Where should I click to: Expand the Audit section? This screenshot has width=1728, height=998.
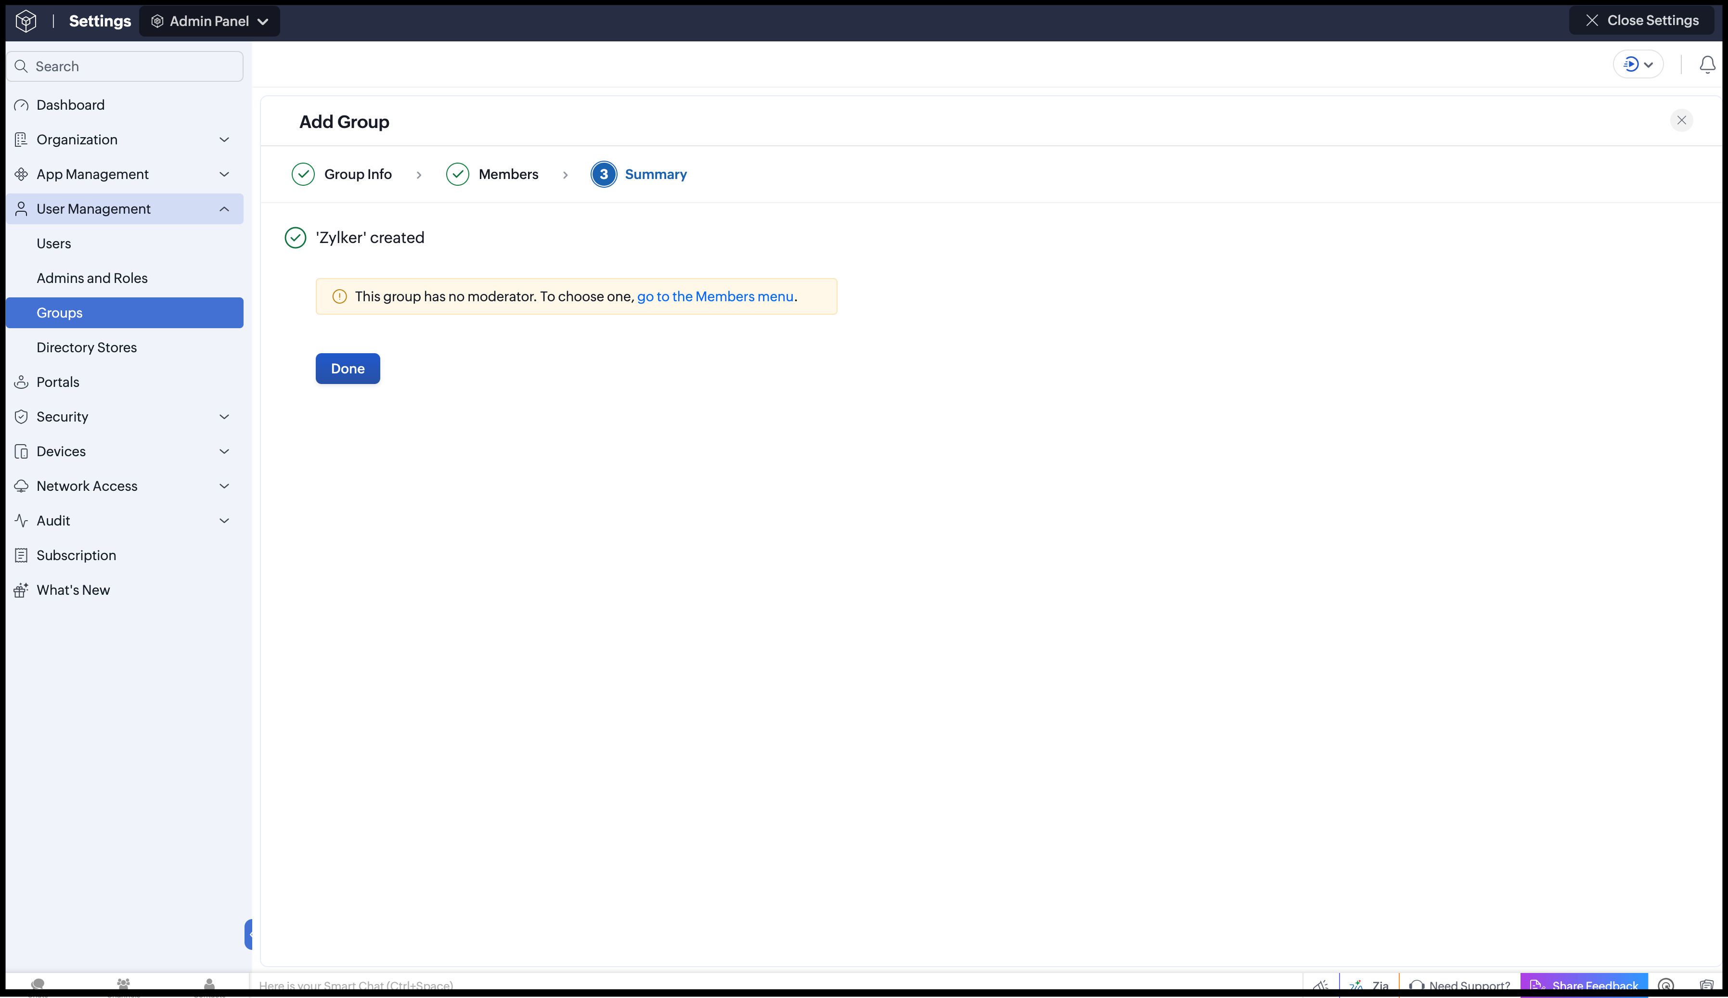coord(125,521)
